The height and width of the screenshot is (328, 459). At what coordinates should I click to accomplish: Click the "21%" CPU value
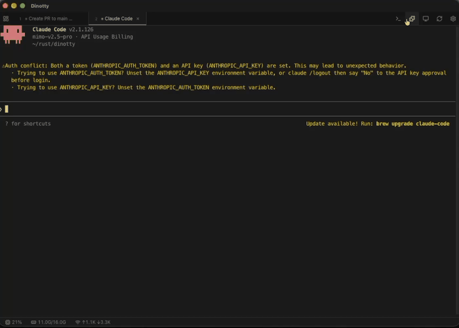[x=16, y=322]
